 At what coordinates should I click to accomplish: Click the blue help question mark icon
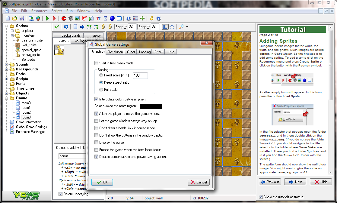click(x=159, y=18)
